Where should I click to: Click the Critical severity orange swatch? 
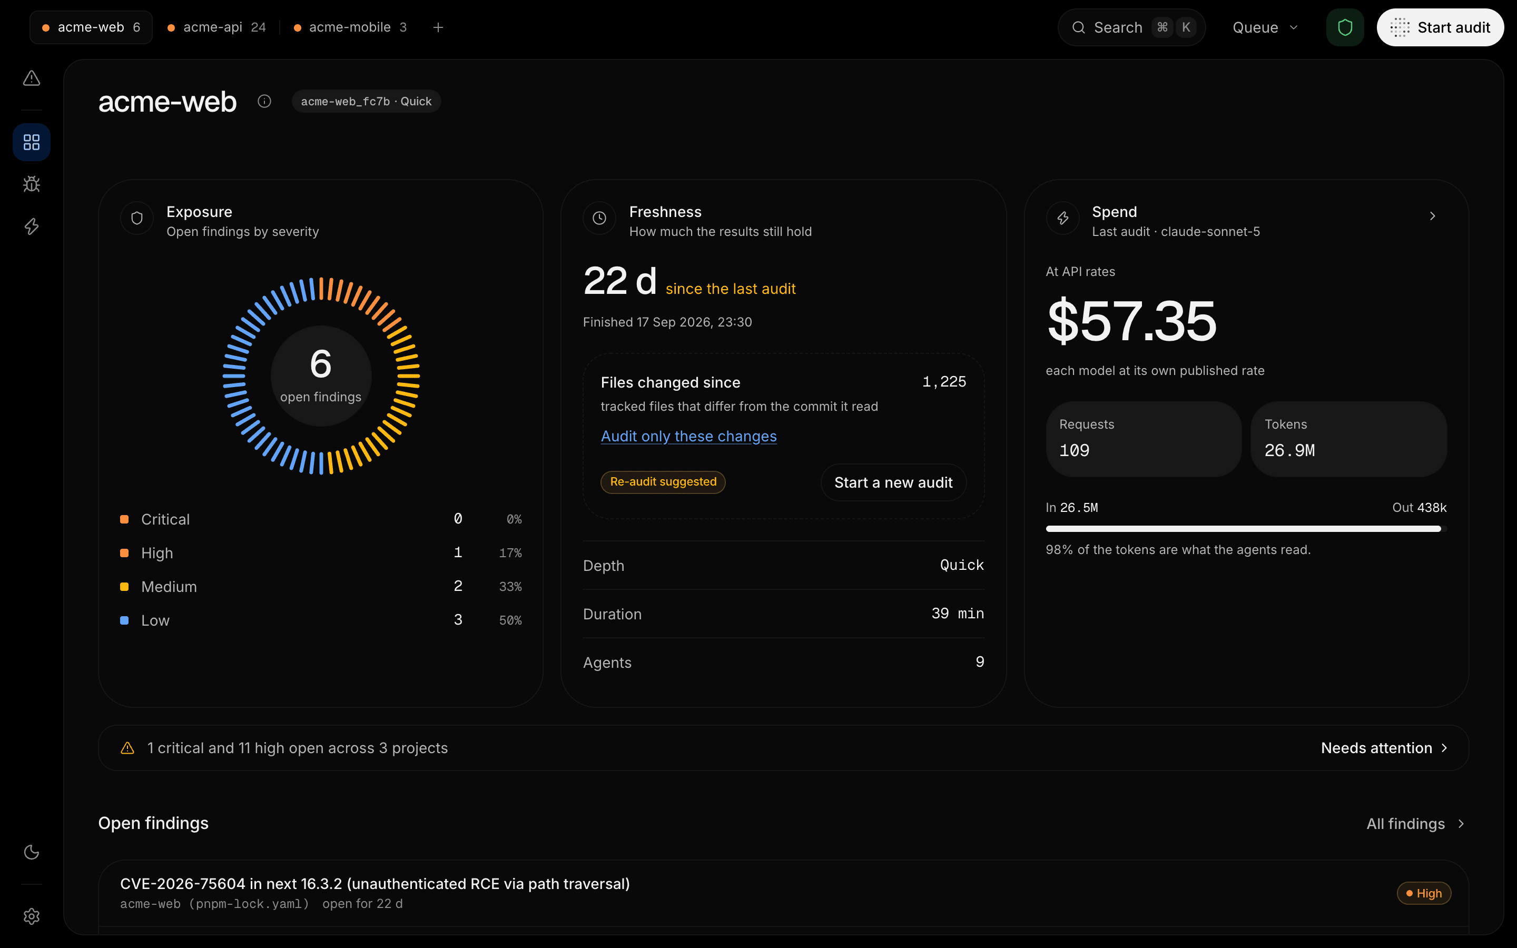pyautogui.click(x=124, y=519)
